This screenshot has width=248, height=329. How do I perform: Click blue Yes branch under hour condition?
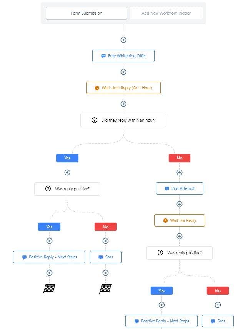[x=67, y=158]
